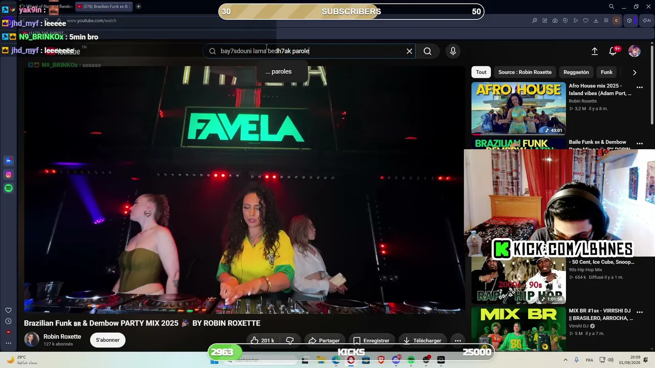Select the Source : Robin Roxette chip
The height and width of the screenshot is (368, 655).
tap(525, 72)
